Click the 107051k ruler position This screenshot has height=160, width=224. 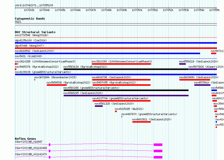[153, 10]
